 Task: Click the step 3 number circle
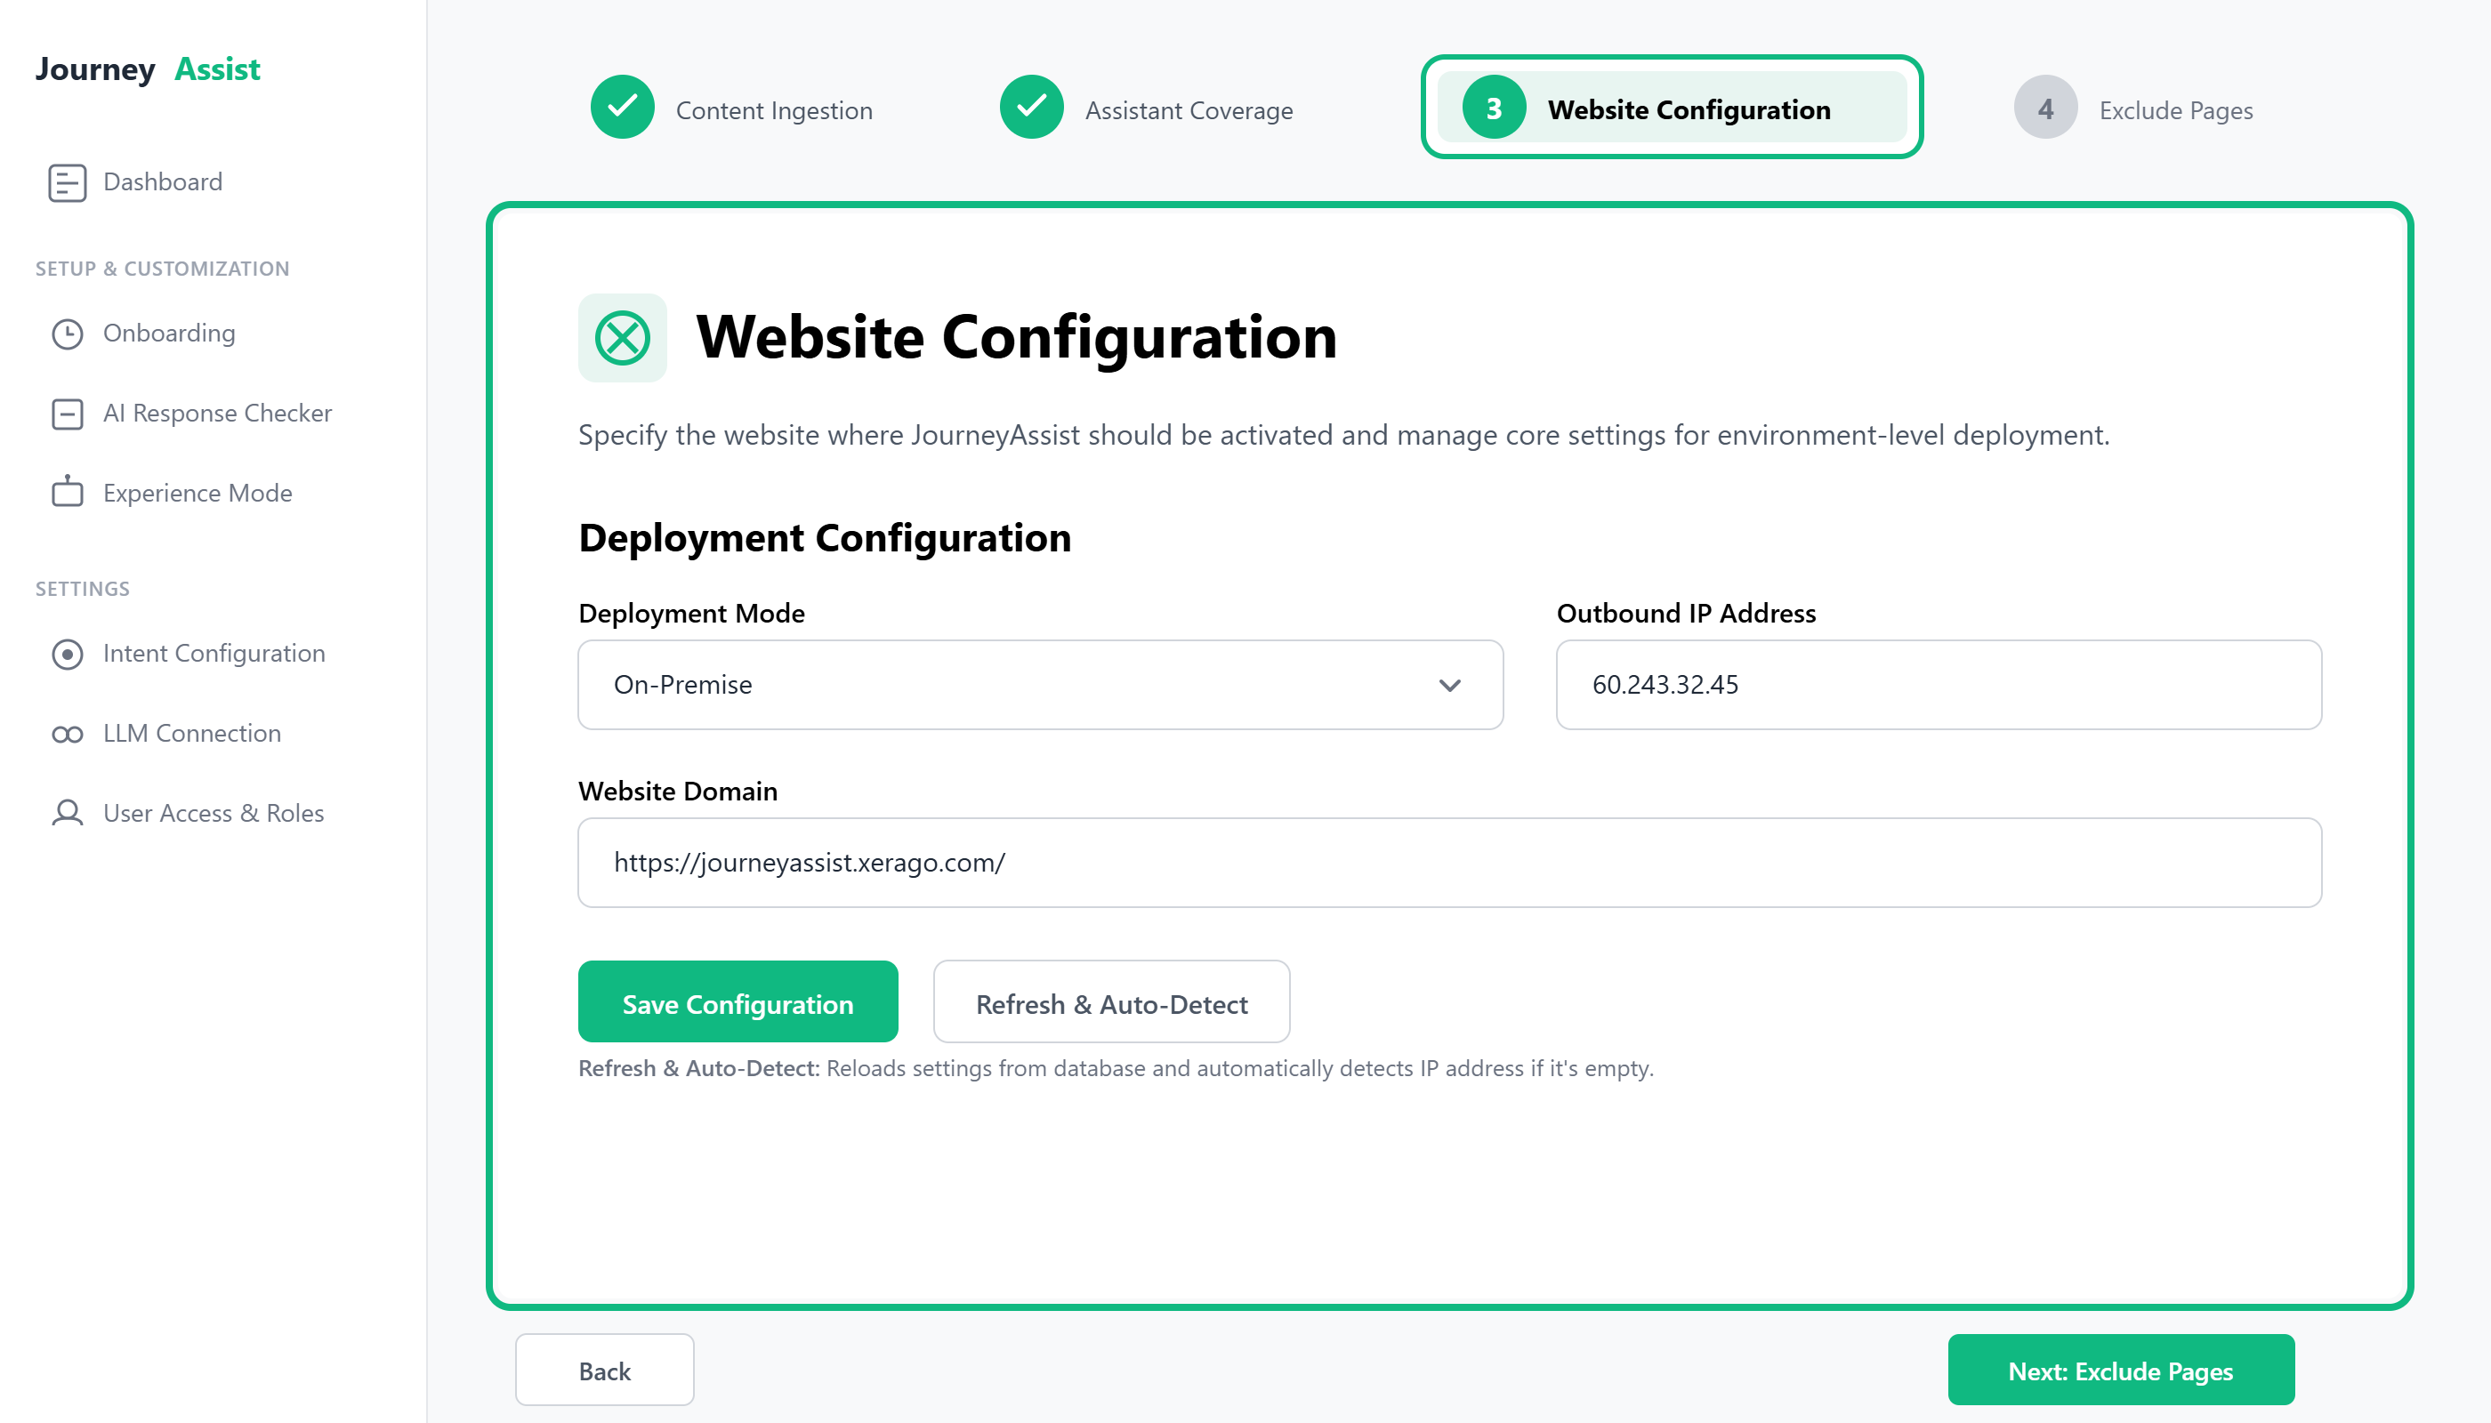tap(1494, 108)
